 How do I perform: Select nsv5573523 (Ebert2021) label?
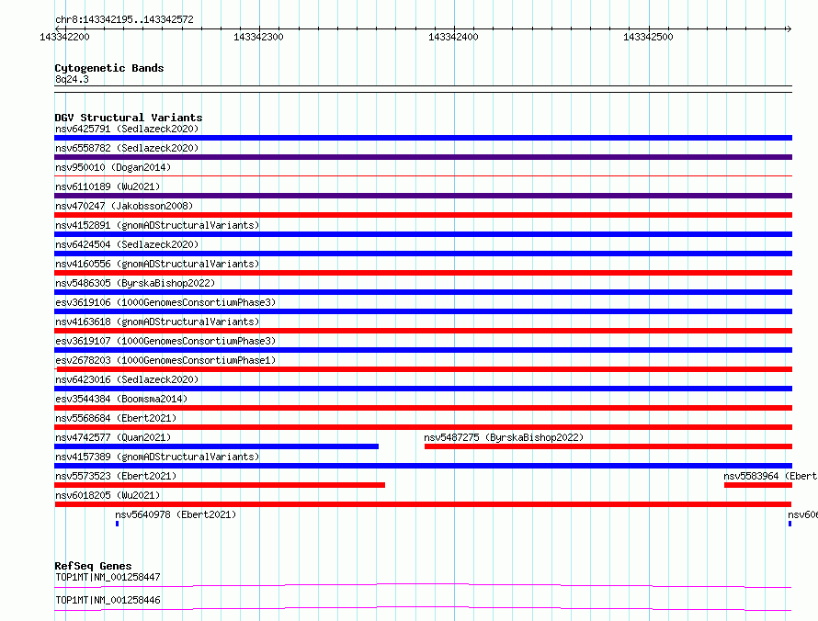116,476
